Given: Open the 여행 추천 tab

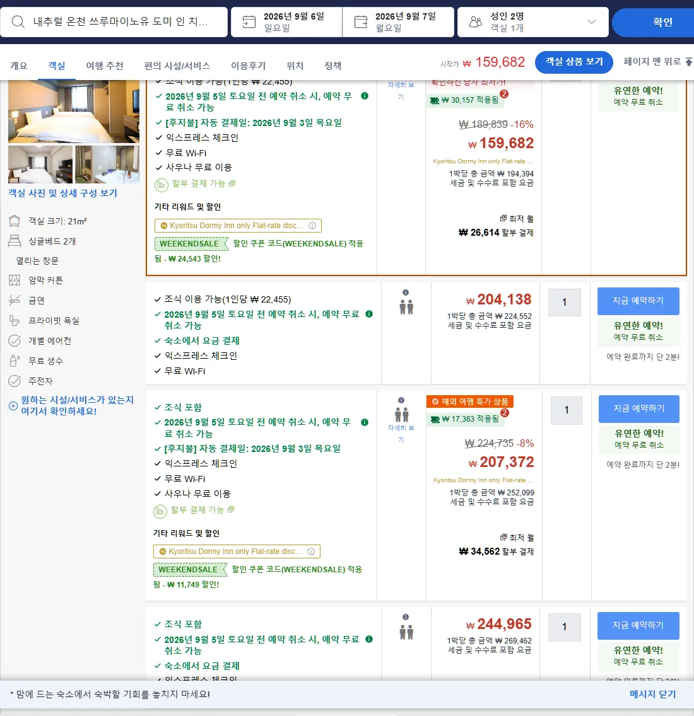Looking at the screenshot, I should pyautogui.click(x=105, y=66).
